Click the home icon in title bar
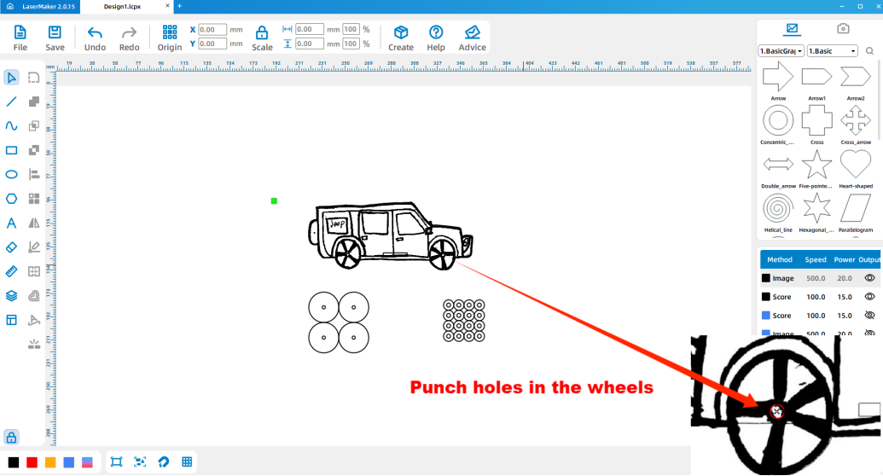The width and height of the screenshot is (883, 476). pyautogui.click(x=9, y=6)
